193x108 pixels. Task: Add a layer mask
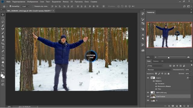click(173, 106)
